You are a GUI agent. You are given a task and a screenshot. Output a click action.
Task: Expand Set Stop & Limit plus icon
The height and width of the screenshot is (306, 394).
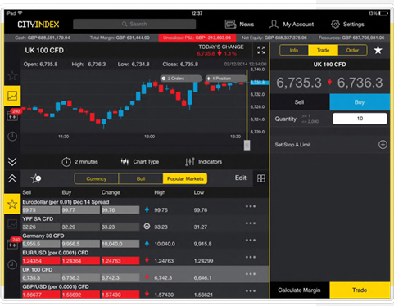coord(383,145)
